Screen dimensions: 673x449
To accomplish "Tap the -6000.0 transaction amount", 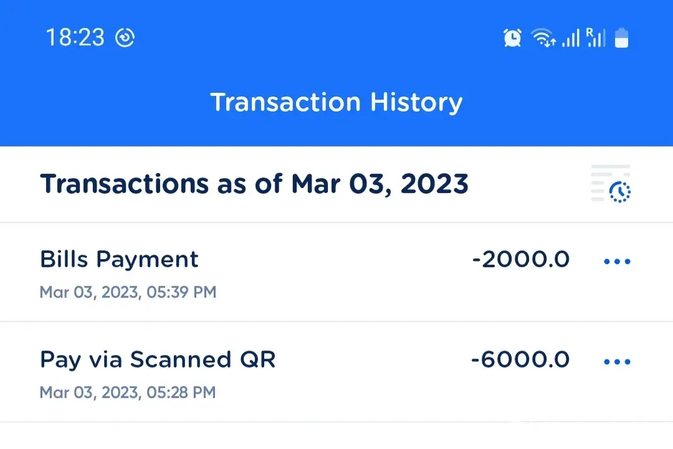I will pos(520,360).
